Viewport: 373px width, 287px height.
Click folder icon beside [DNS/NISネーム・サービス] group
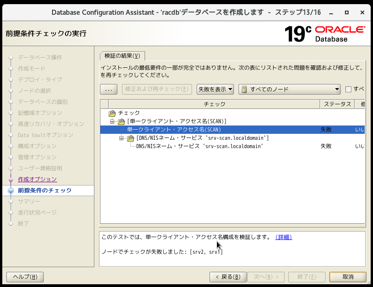tap(131, 138)
